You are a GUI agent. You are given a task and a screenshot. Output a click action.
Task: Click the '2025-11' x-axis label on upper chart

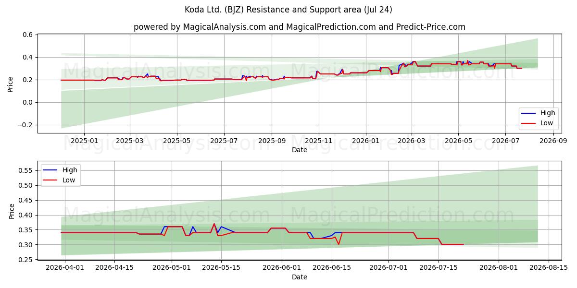pos(319,141)
